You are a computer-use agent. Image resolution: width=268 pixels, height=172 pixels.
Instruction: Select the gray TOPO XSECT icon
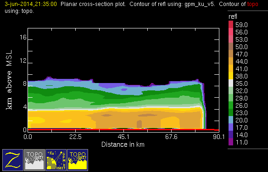(x=34, y=160)
